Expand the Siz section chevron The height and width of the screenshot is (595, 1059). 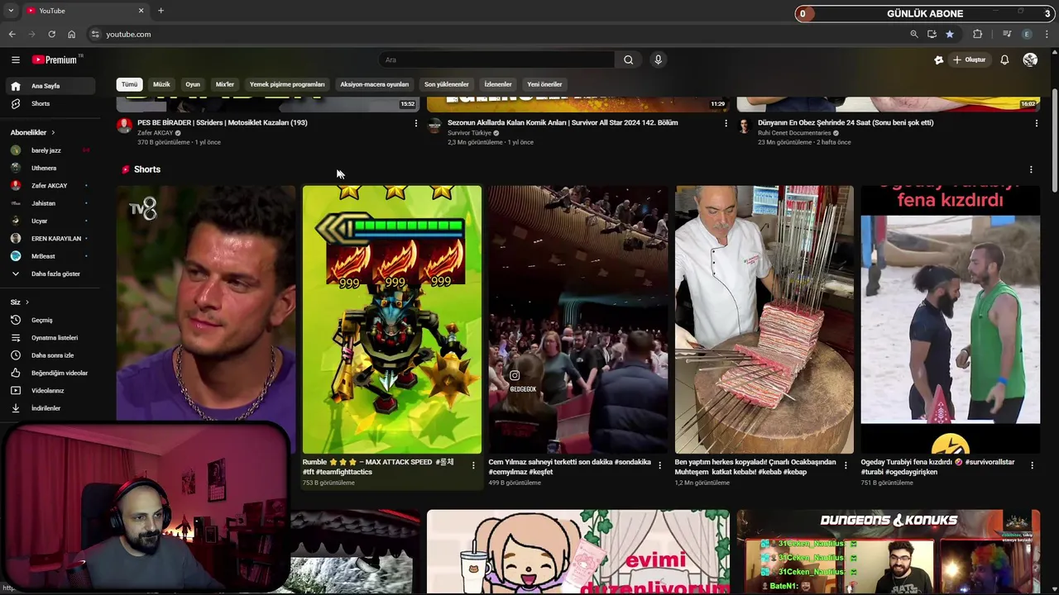[x=26, y=302]
